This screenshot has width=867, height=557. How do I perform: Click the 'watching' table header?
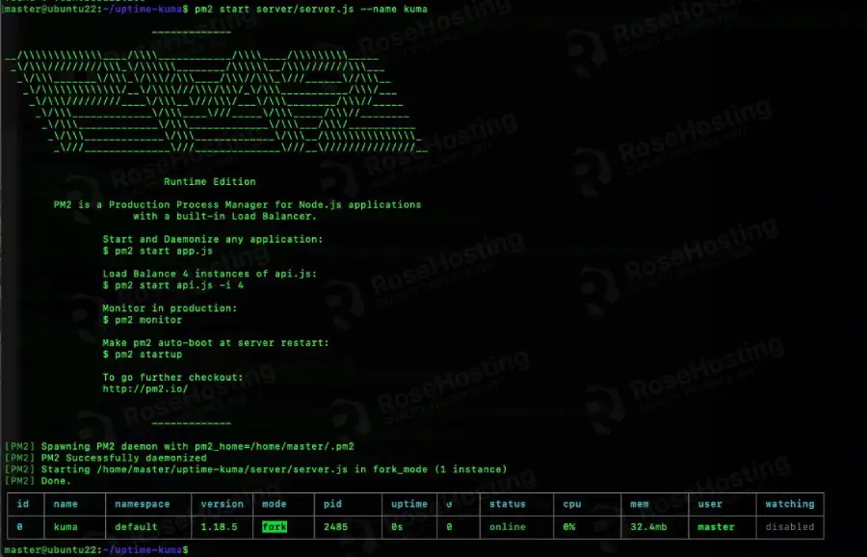790,504
